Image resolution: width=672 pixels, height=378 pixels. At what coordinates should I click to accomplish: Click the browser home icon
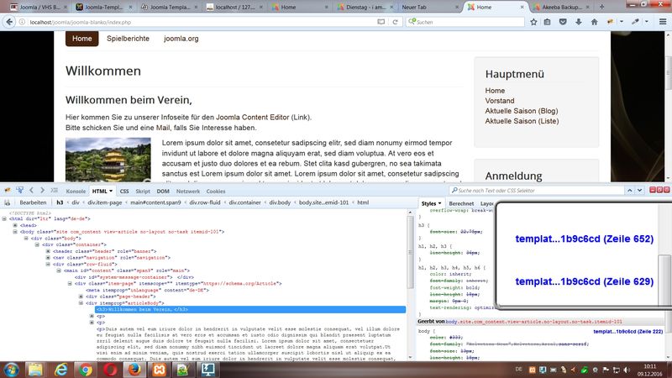[x=595, y=22]
